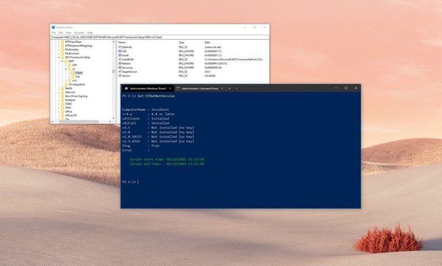This screenshot has height=266, width=442.
Task: Expand the Client key arrow
Action: 69,73
